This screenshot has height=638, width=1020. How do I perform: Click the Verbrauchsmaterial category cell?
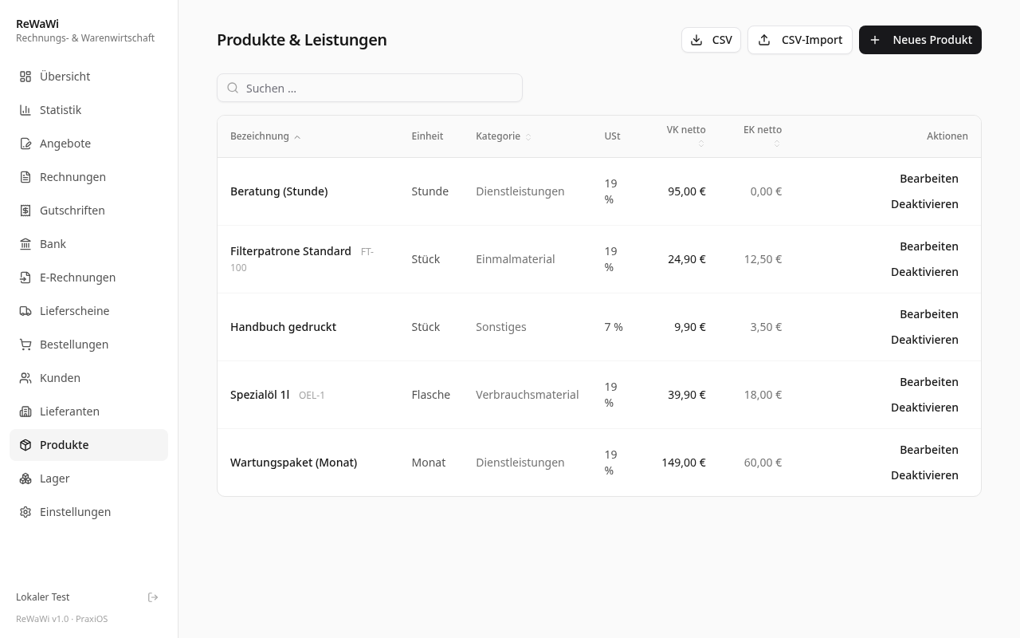point(527,395)
